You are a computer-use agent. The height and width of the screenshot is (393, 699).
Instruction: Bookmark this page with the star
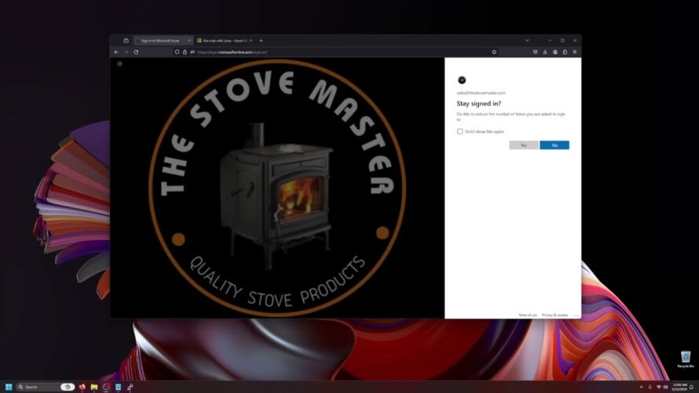point(494,52)
